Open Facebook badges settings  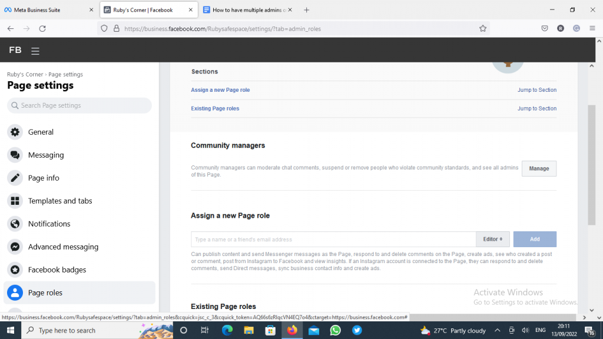point(79,270)
